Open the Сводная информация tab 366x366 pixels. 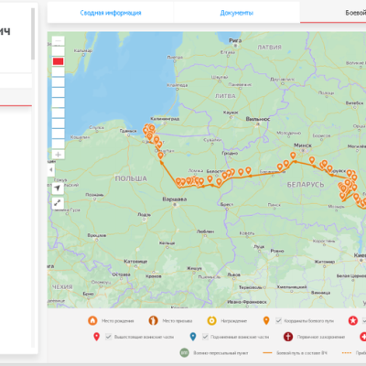click(x=111, y=13)
